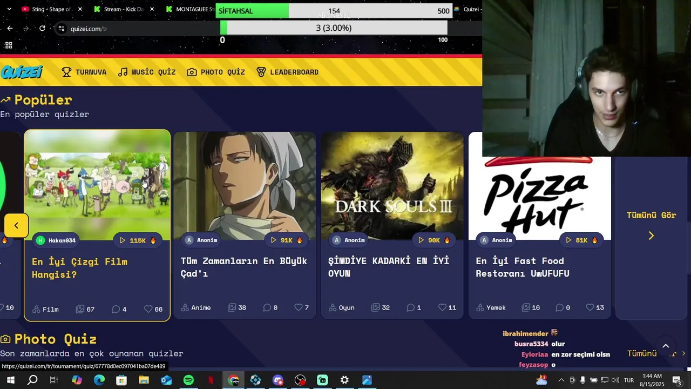The width and height of the screenshot is (691, 389).
Task: Open the Tümünü Gör link for Popüler
Action: 651,215
